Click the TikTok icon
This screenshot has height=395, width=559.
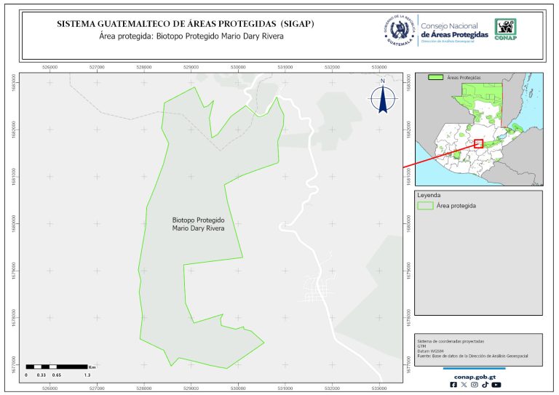coord(485,385)
